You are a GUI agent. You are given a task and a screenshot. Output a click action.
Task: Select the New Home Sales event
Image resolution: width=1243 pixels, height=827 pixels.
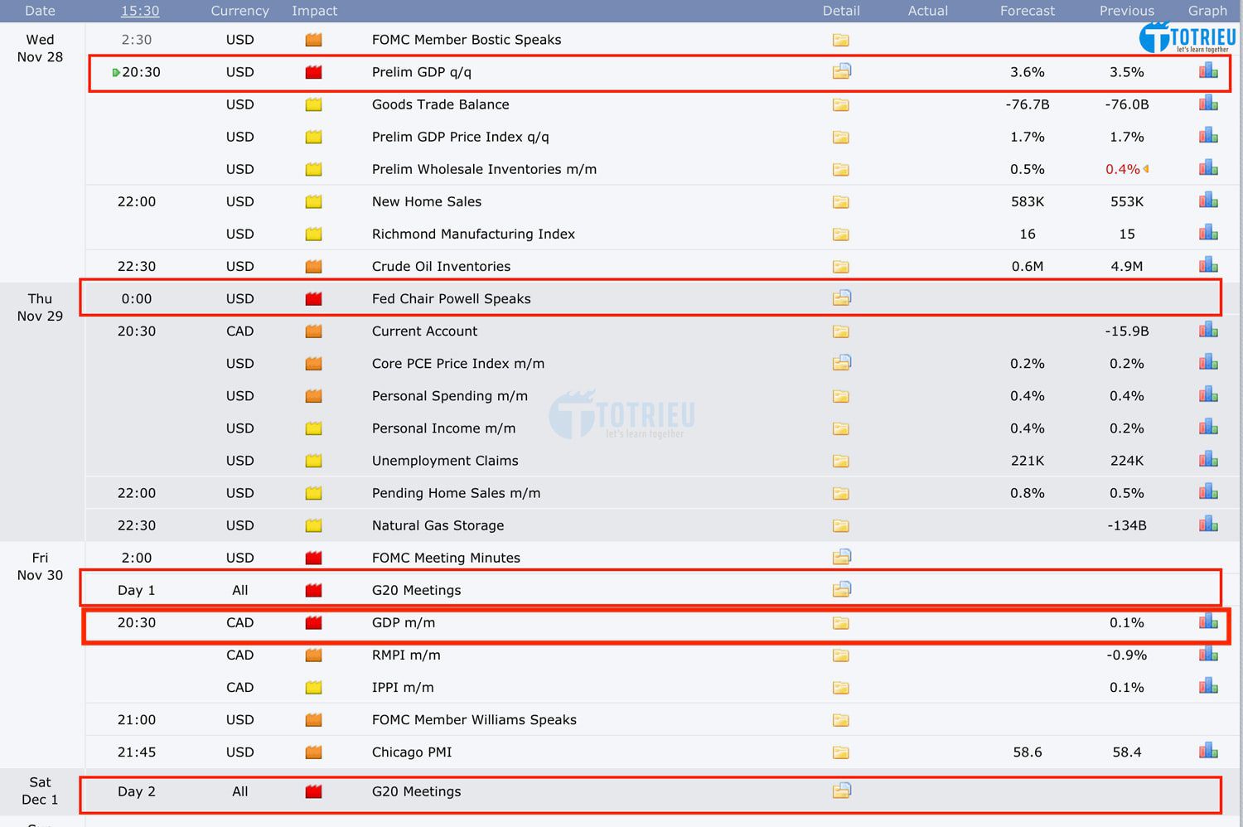pyautogui.click(x=426, y=201)
